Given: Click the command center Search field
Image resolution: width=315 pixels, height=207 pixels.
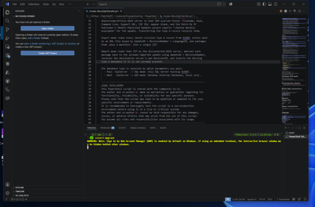Looking at the screenshot, I should (x=156, y=4).
